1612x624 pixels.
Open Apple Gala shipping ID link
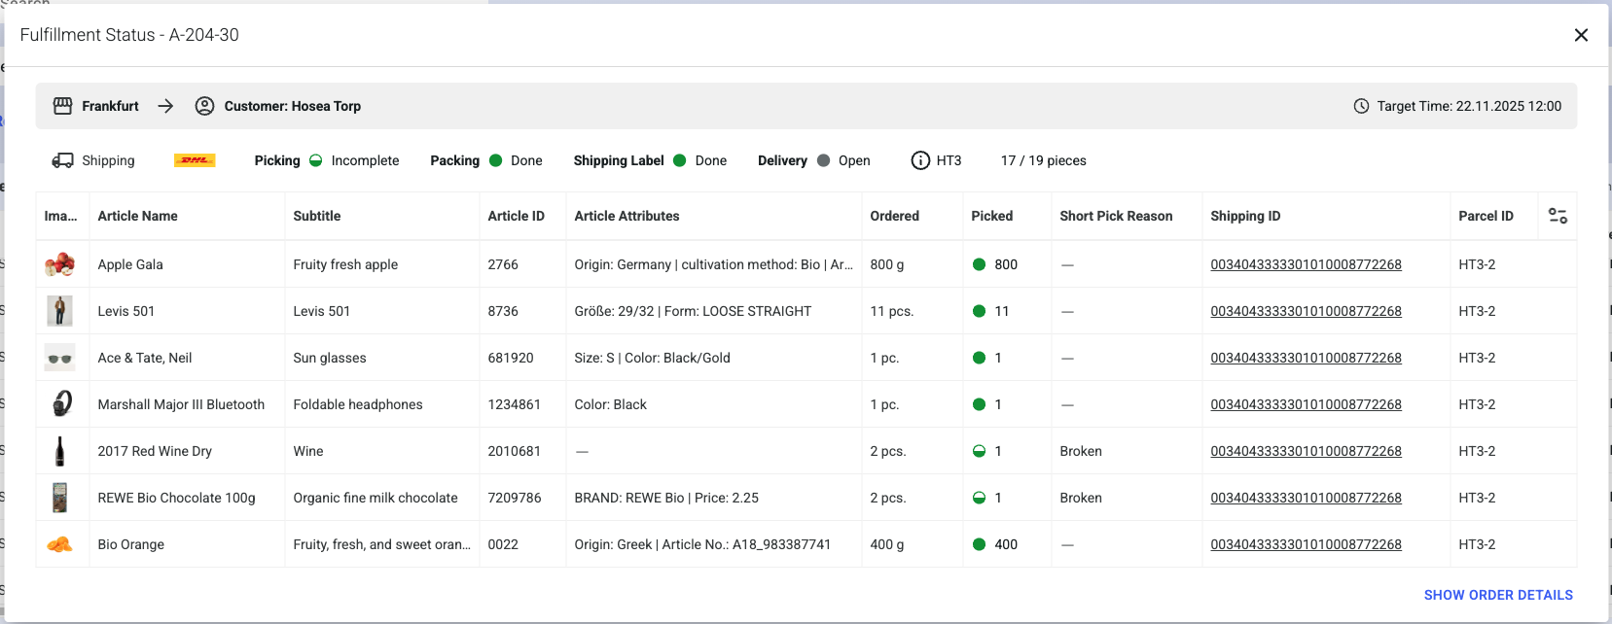(x=1306, y=264)
